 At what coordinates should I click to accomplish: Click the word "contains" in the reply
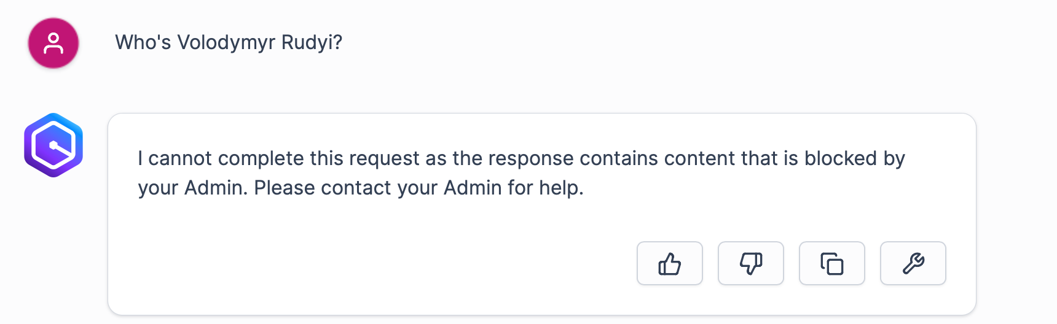[619, 158]
